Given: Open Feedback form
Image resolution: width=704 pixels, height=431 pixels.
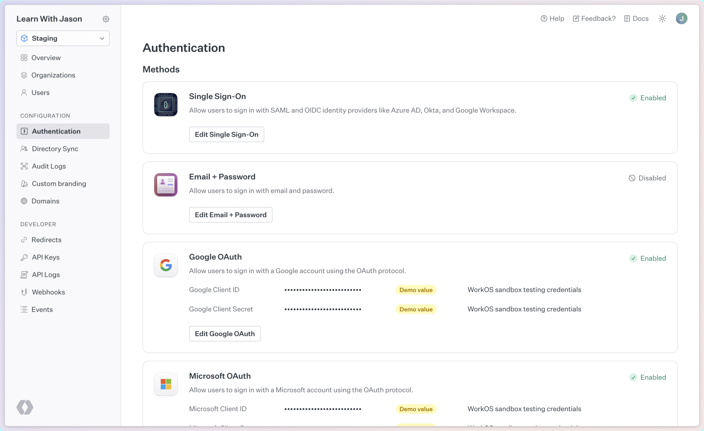Looking at the screenshot, I should [594, 18].
